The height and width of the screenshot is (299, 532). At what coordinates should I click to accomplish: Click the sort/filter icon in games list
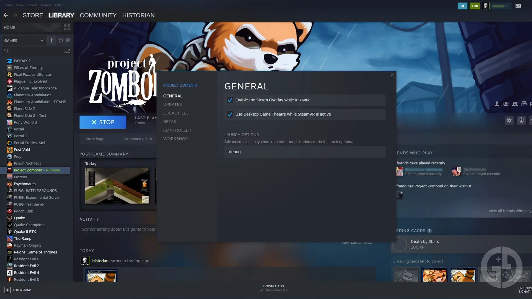[x=67, y=51]
